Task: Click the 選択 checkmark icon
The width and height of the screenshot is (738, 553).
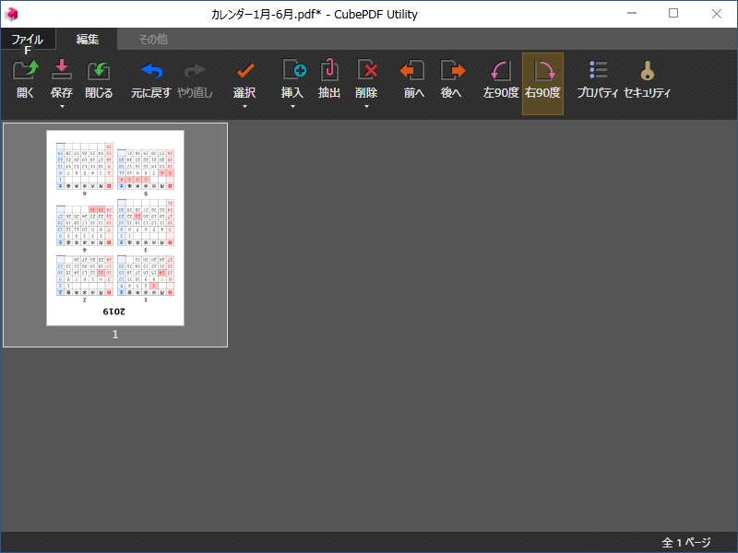Action: pos(244,71)
